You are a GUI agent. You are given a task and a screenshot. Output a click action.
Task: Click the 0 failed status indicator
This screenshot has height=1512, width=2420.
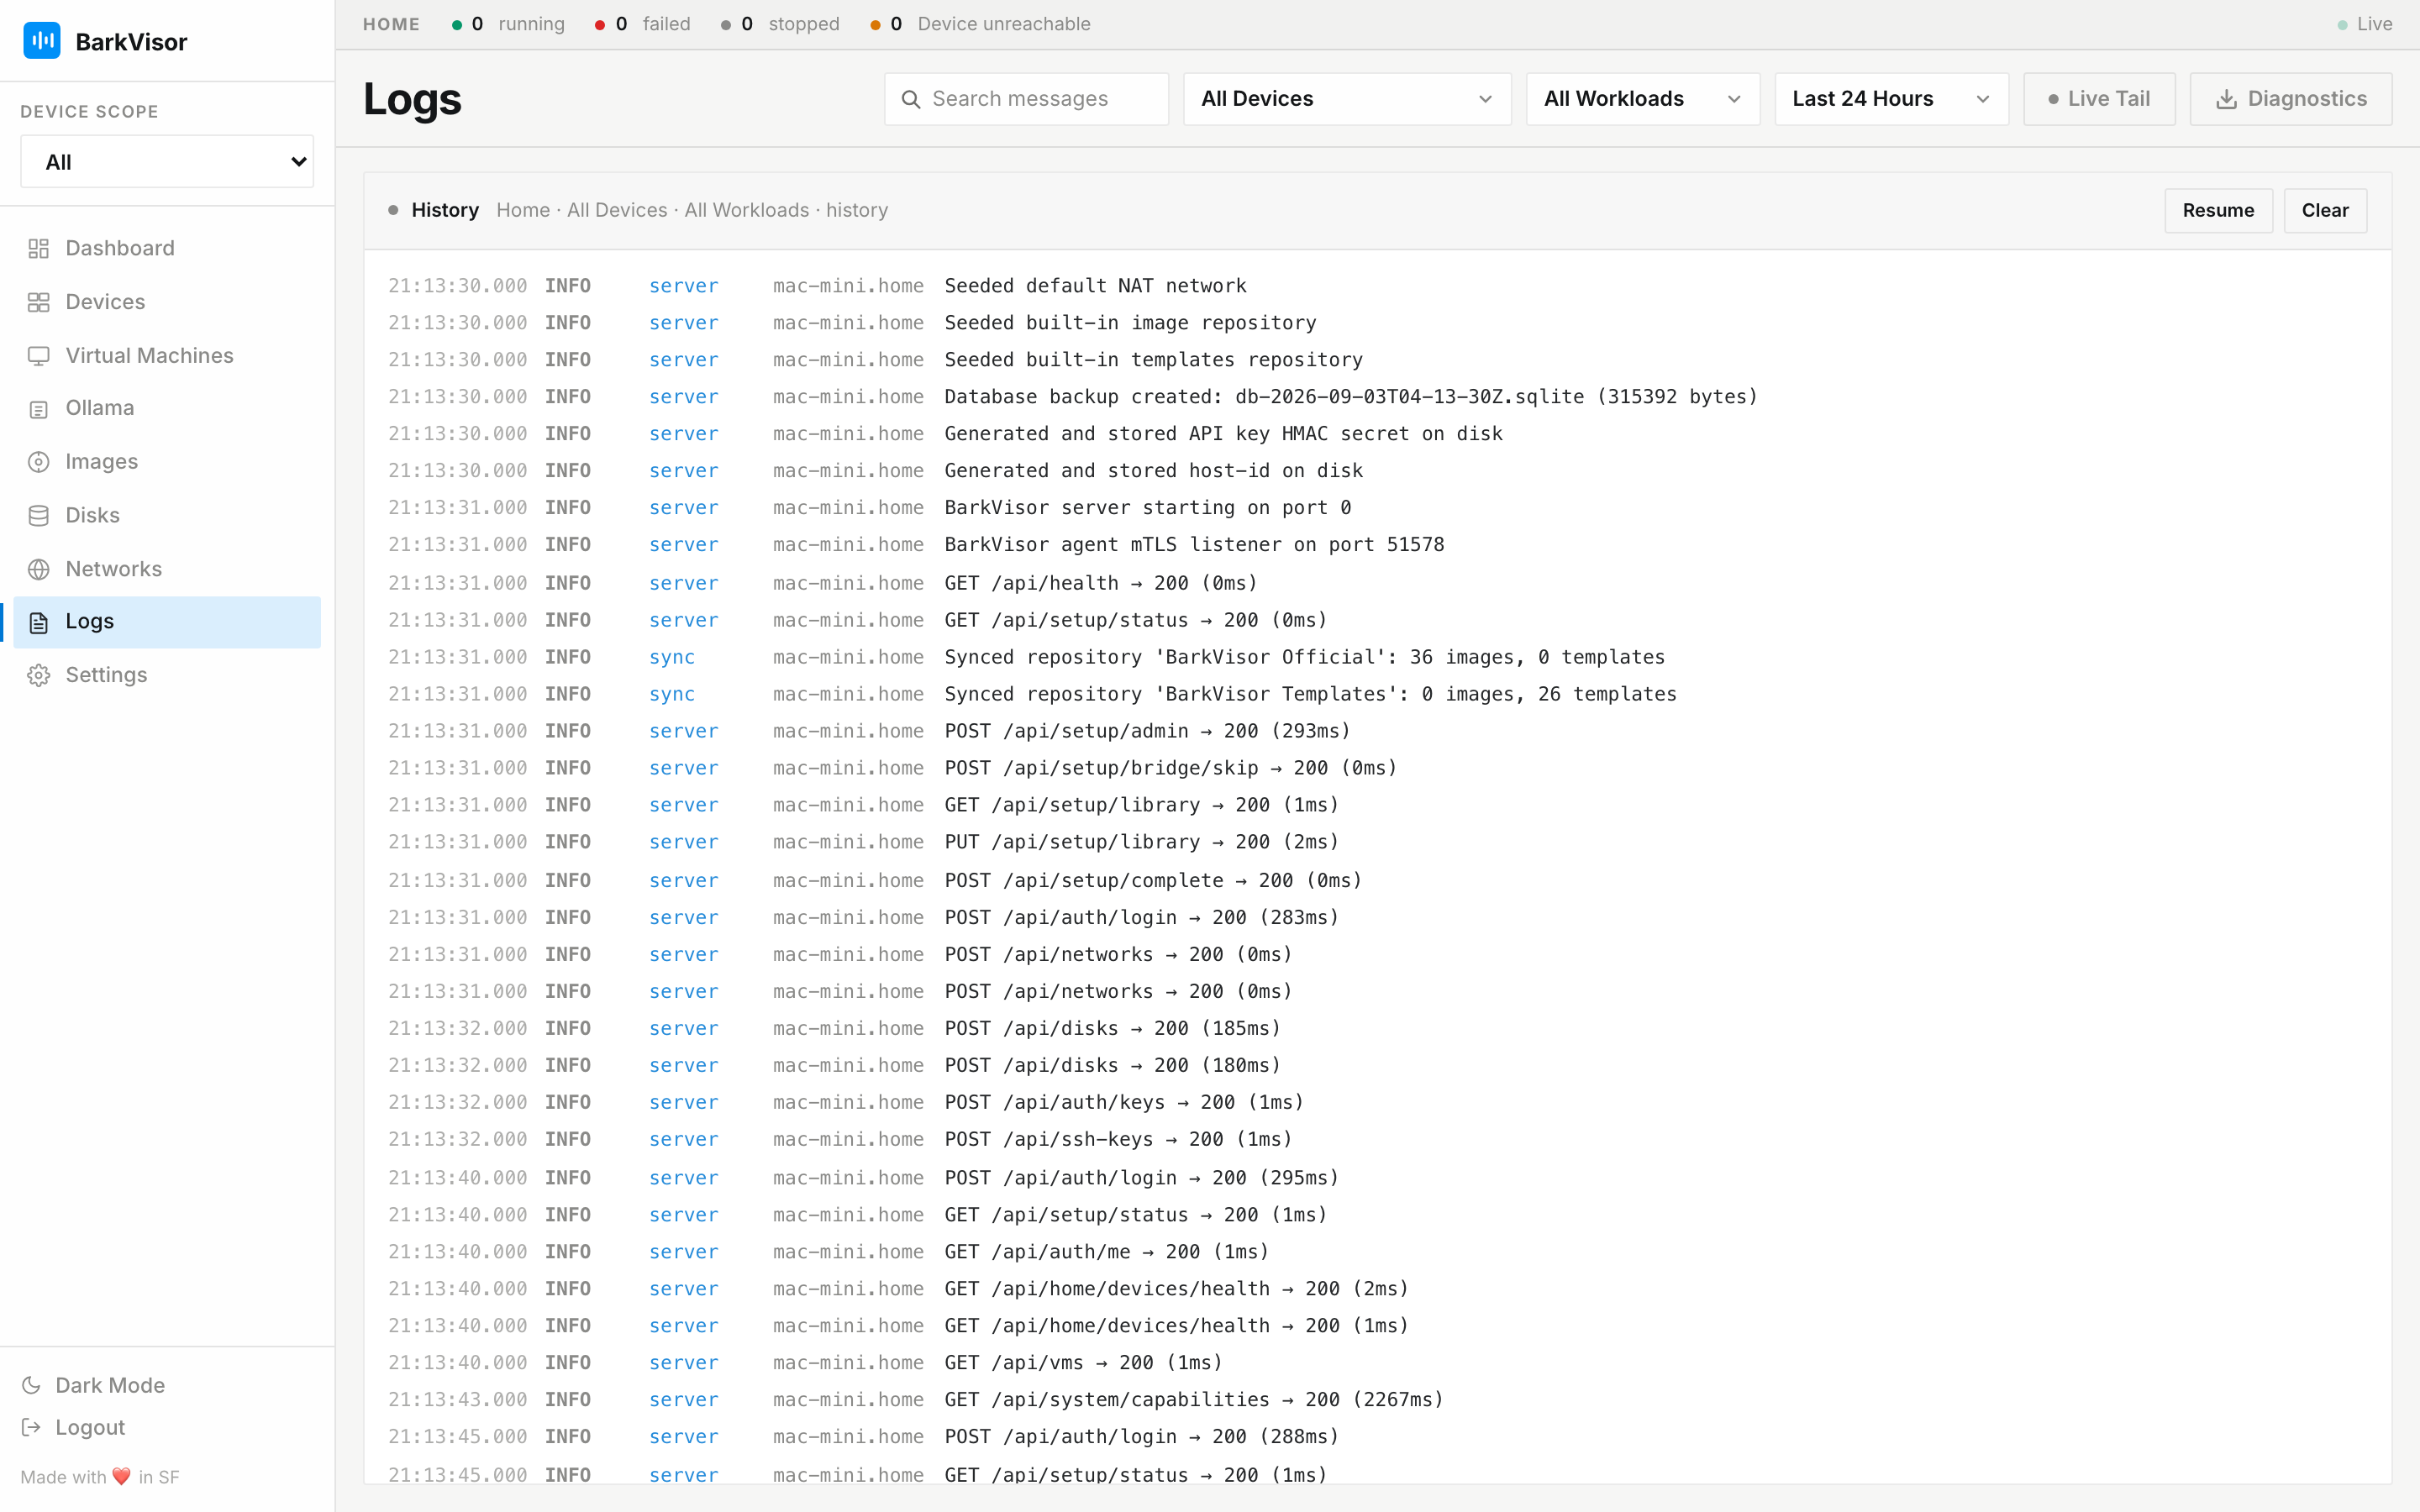coord(642,24)
